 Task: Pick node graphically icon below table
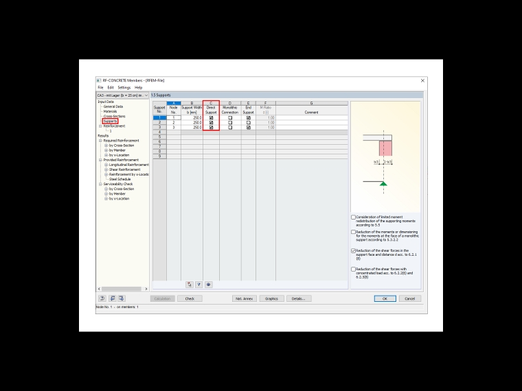(190, 285)
